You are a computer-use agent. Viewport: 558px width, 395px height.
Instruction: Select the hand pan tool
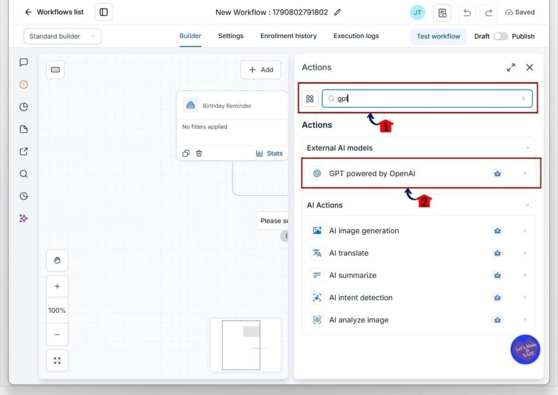[x=57, y=260]
